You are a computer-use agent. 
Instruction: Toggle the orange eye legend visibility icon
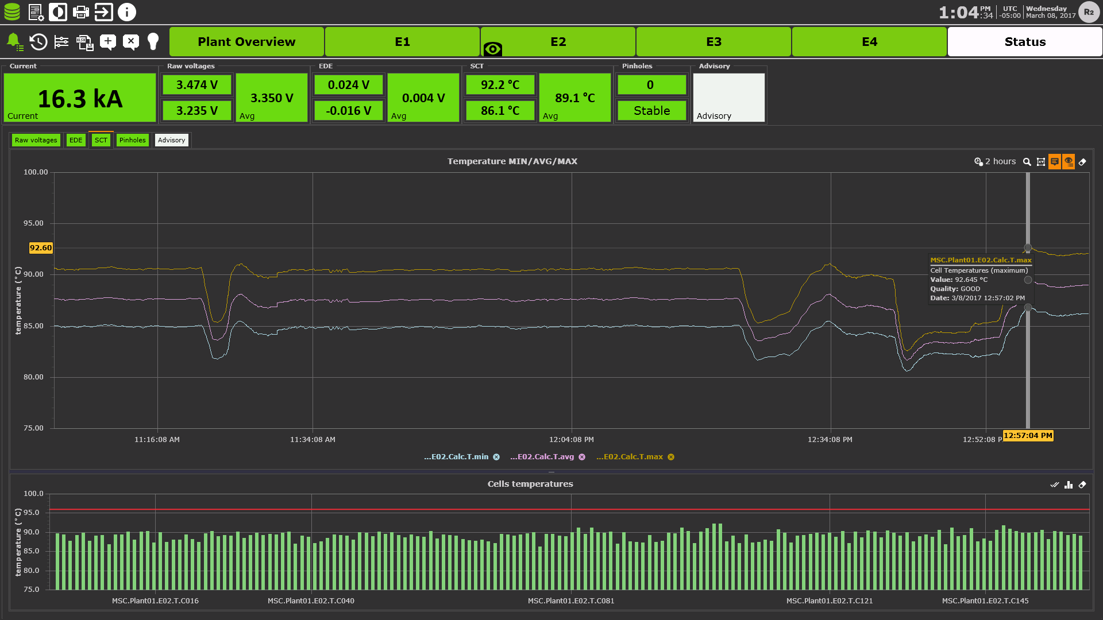(1069, 162)
